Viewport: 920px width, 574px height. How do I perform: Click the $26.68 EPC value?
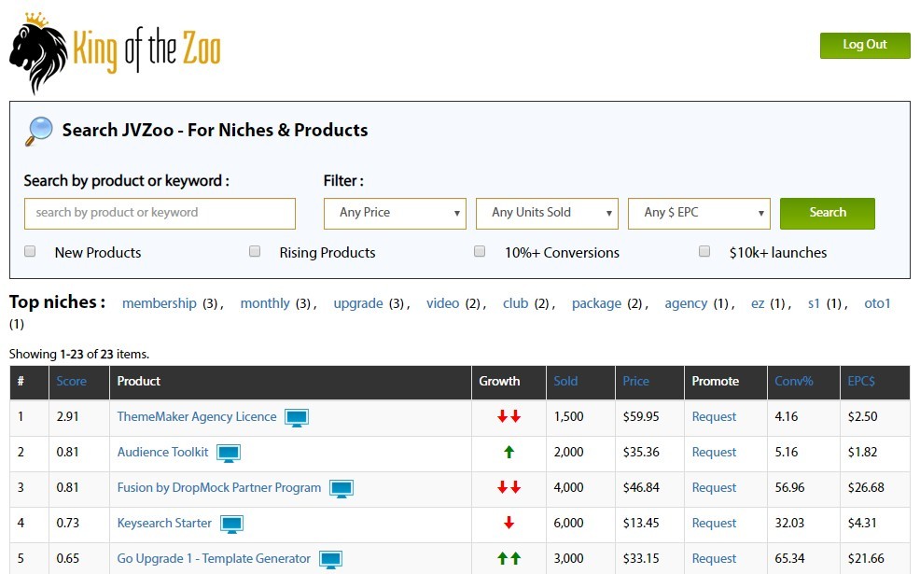point(866,487)
